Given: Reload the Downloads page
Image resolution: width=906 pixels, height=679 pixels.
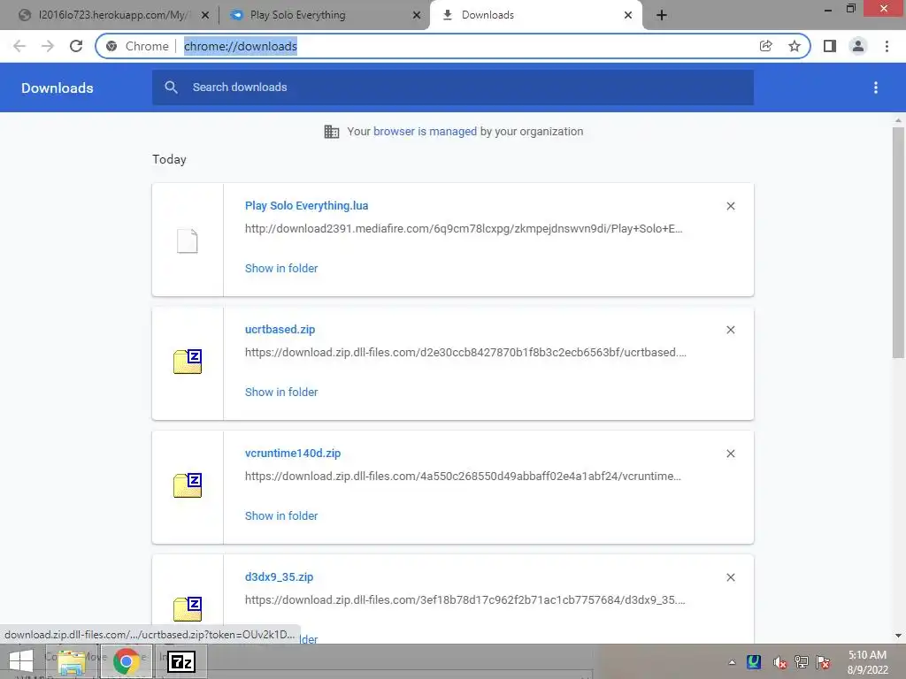Looking at the screenshot, I should 76,46.
